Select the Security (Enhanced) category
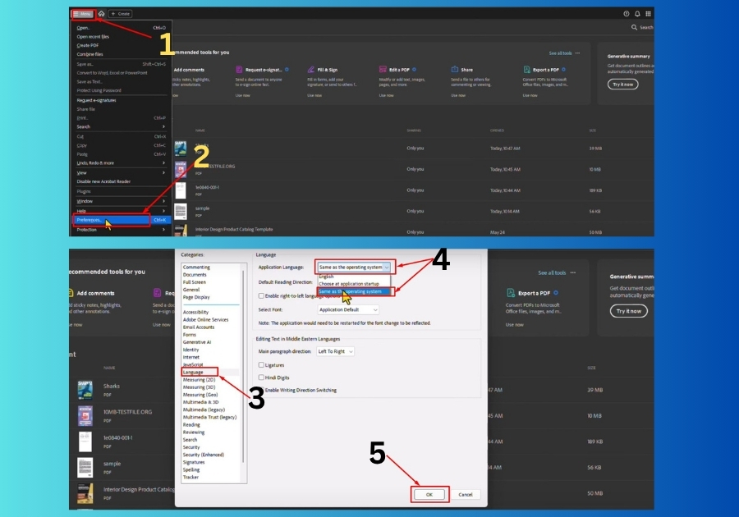This screenshot has width=739, height=517. pos(204,455)
